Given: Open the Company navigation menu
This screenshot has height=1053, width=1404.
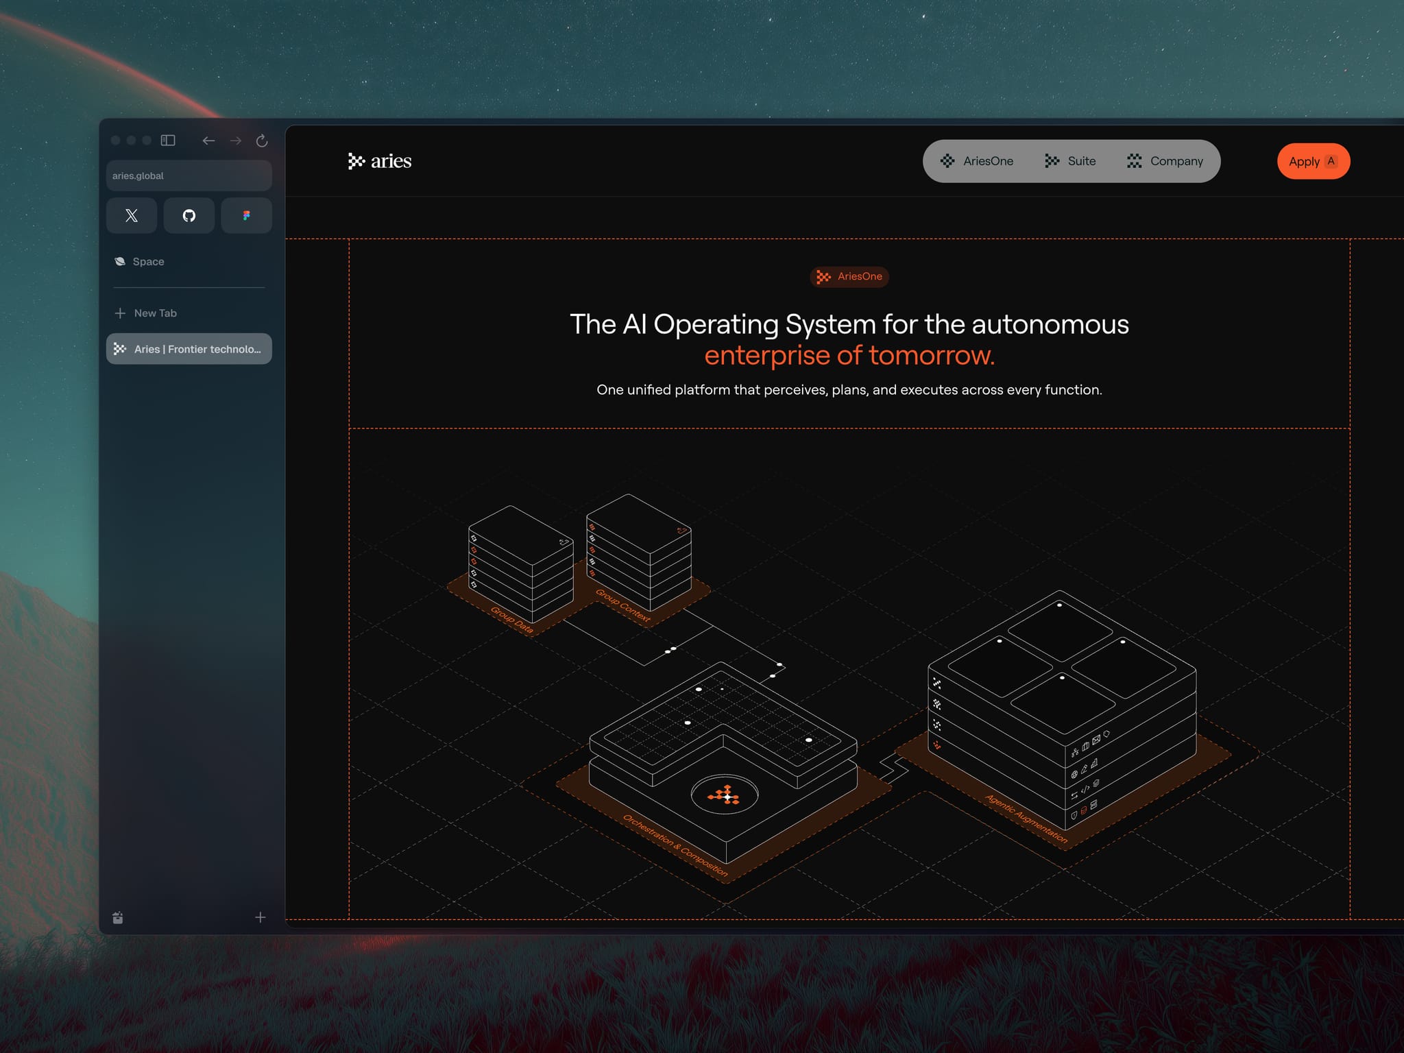Looking at the screenshot, I should 1165,161.
